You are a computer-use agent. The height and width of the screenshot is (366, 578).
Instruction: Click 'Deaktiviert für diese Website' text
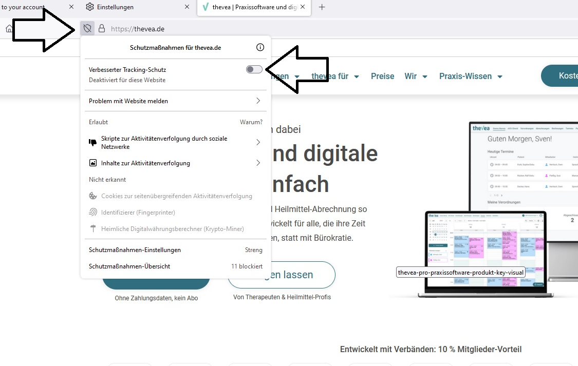(127, 80)
